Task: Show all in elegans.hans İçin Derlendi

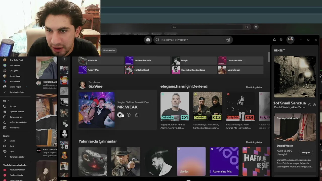Action: click(x=254, y=87)
